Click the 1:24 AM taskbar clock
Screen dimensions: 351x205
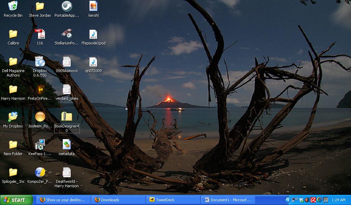(338, 200)
